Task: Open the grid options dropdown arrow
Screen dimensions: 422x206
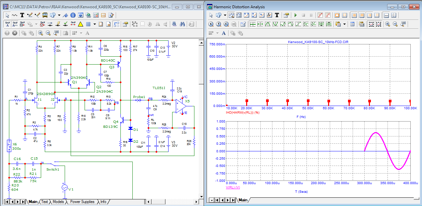Action: point(95,24)
